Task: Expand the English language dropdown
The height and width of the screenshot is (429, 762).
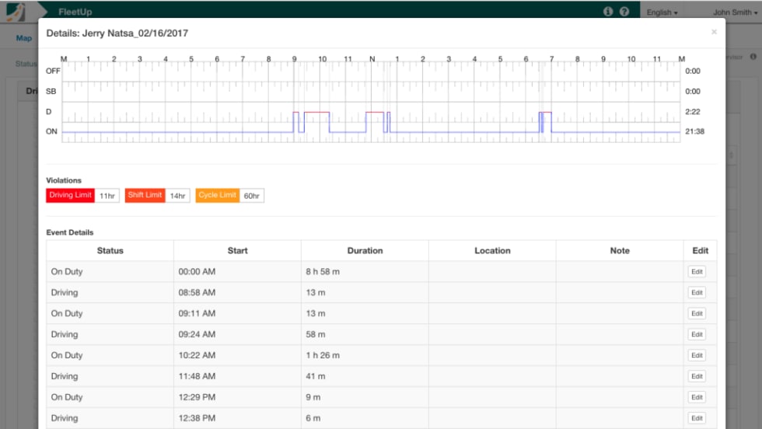Action: click(662, 12)
